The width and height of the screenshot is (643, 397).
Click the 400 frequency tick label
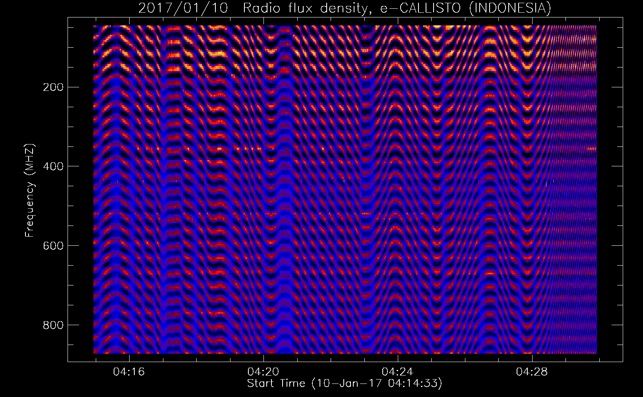click(x=53, y=166)
